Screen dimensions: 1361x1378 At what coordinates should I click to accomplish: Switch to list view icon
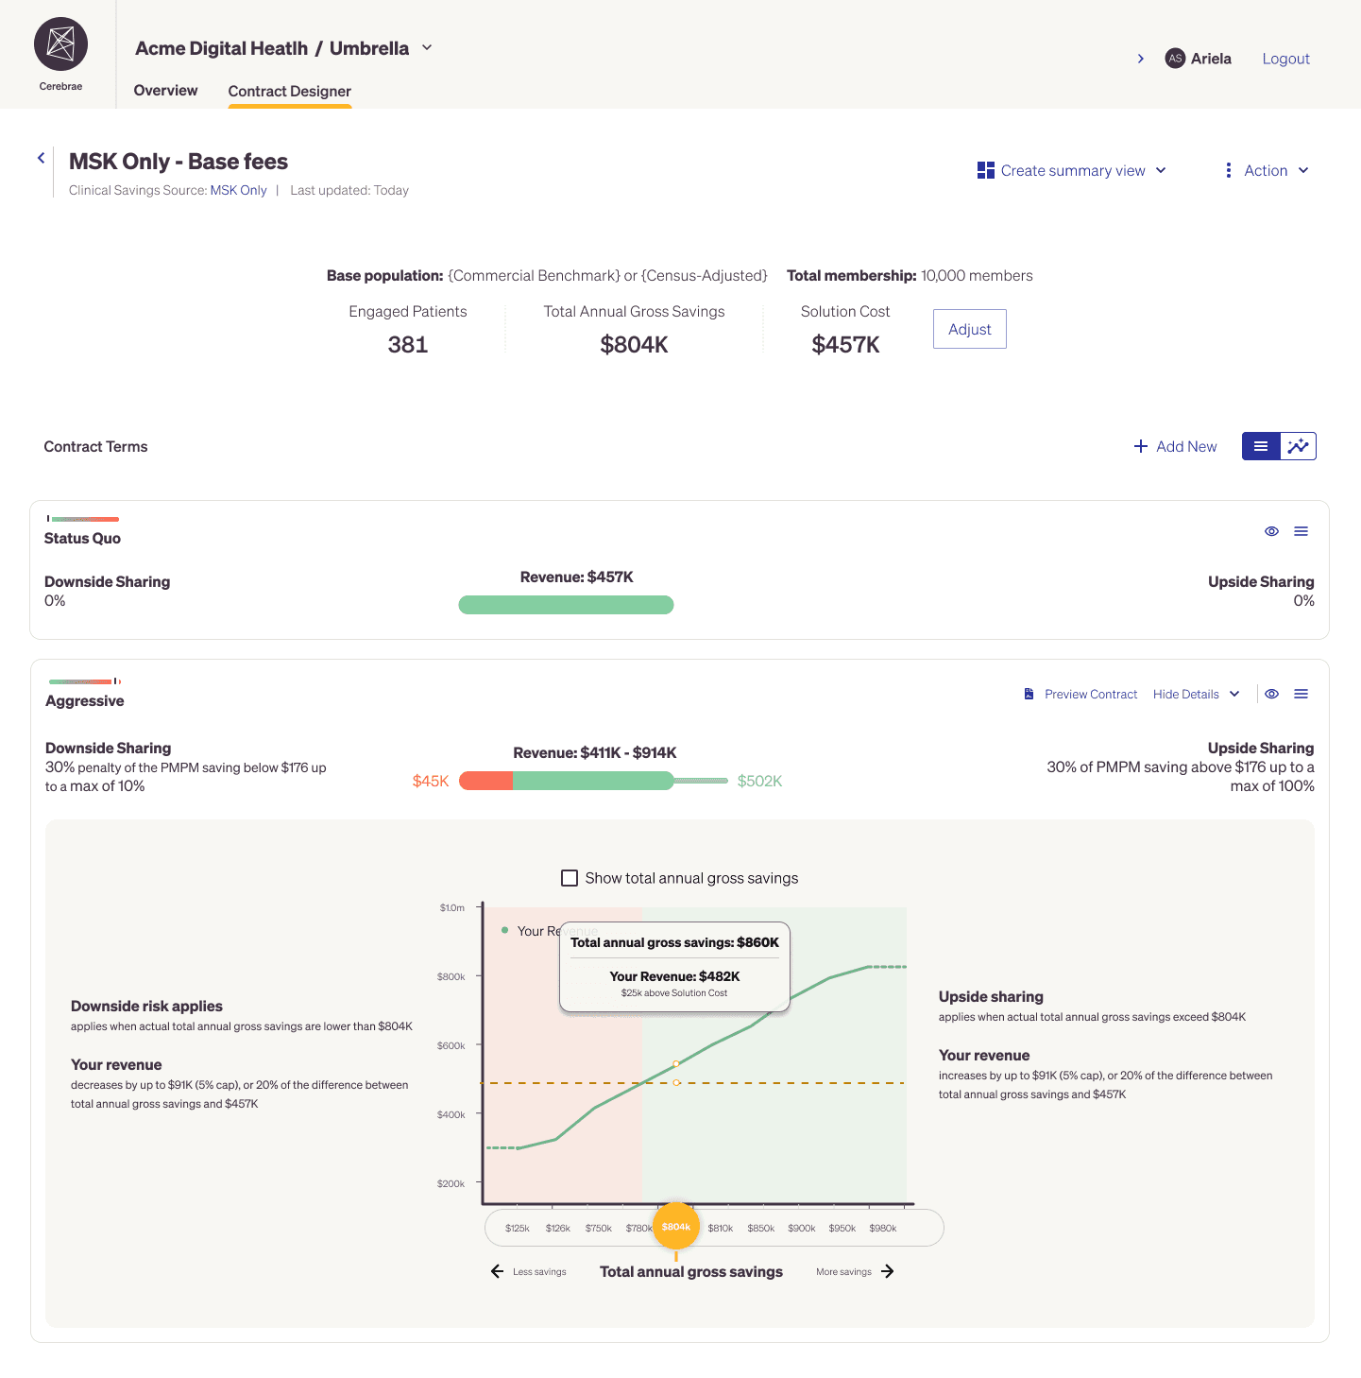click(1261, 446)
